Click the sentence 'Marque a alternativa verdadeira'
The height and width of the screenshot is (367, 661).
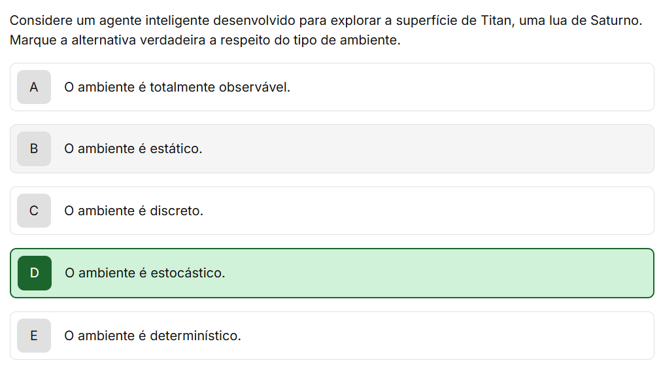coord(205,40)
